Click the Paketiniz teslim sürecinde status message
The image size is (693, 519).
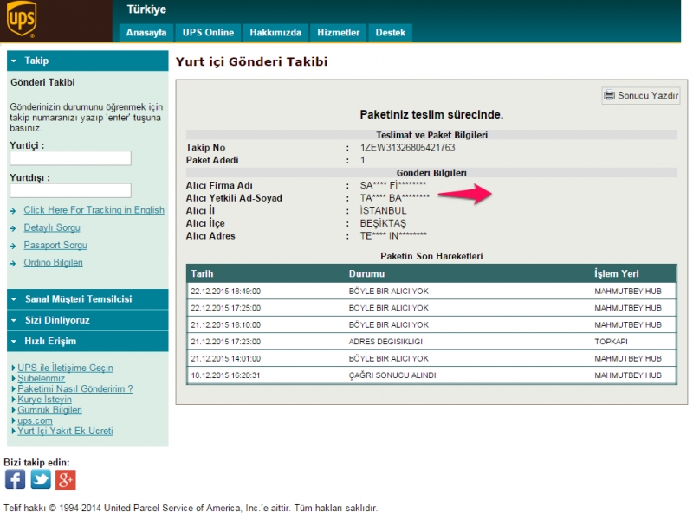[x=431, y=115]
